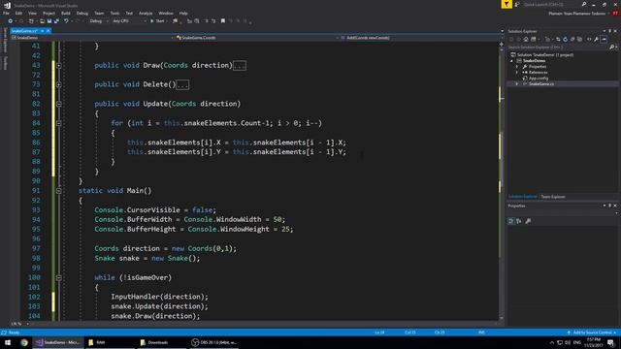The image size is (621, 349).
Task: Close the SnakeGame.cs tab
Action: 49,31
